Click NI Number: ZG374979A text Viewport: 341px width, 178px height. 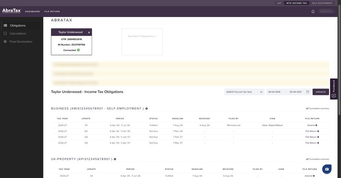point(71,45)
